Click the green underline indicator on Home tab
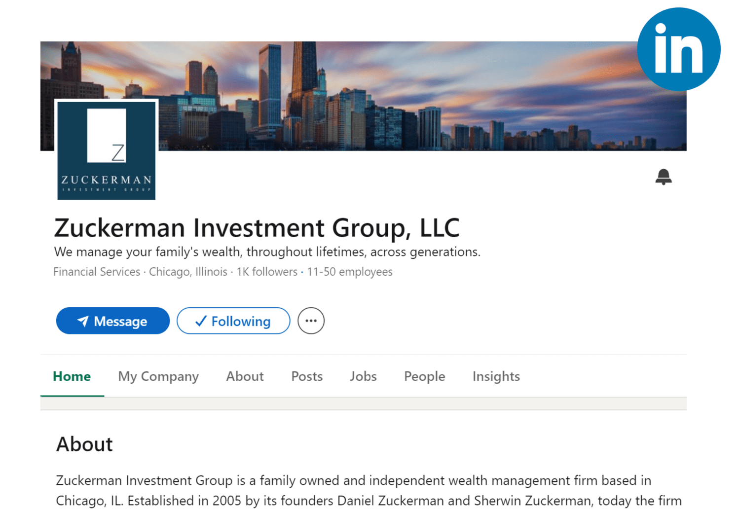The image size is (740, 509). pos(72,395)
